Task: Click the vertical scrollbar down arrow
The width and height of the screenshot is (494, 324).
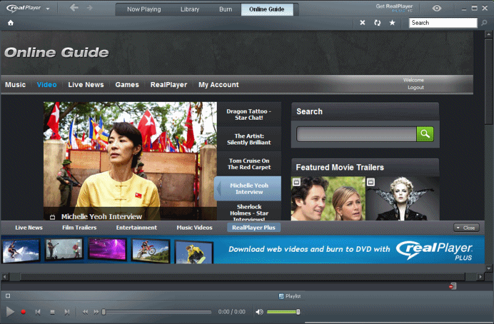Action: pos(488,268)
